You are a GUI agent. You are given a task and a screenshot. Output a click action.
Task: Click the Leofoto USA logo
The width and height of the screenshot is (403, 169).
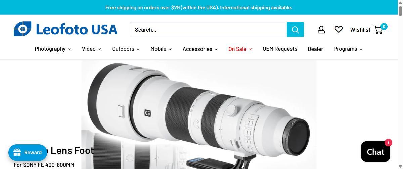tap(65, 29)
